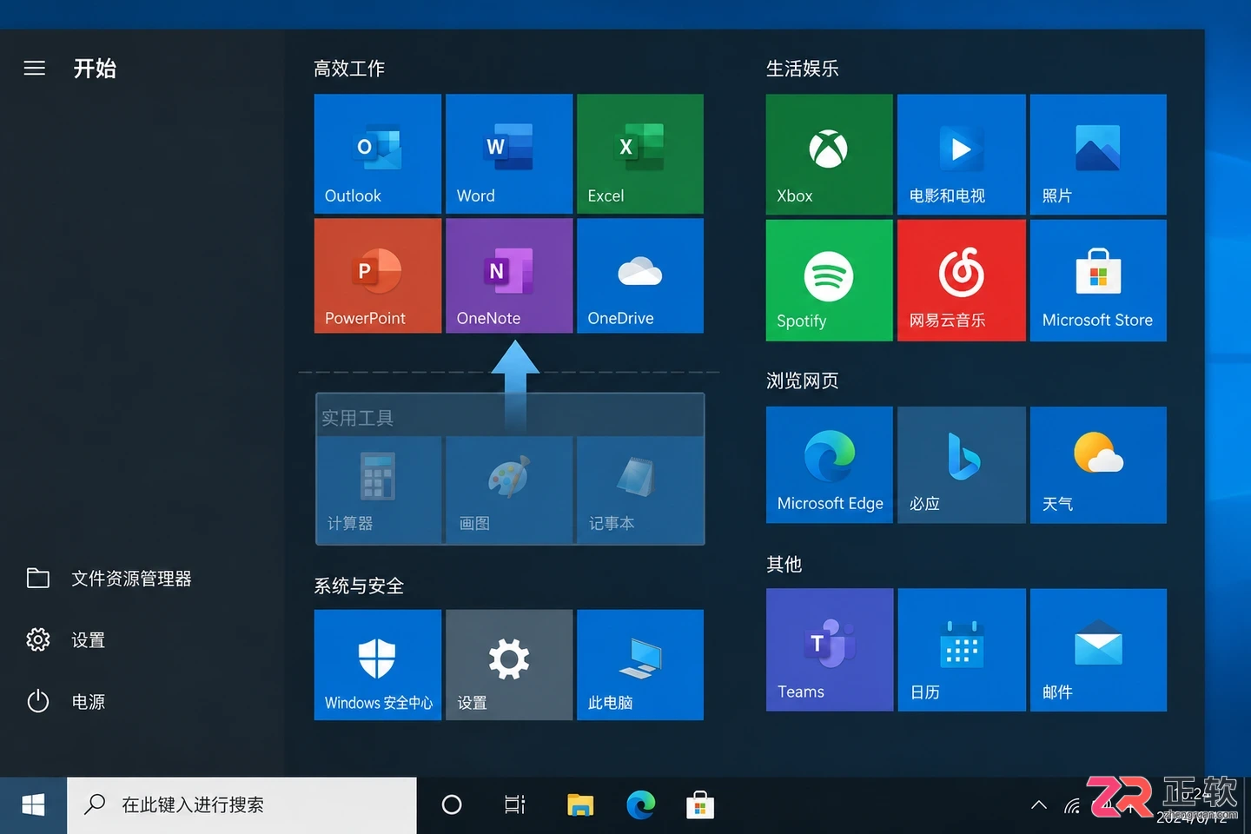The height and width of the screenshot is (834, 1251).
Task: Click the 高效工作 group title
Action: (349, 69)
